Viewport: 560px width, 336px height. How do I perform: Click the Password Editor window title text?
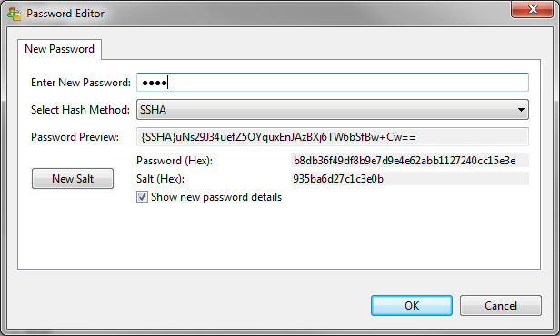65,14
